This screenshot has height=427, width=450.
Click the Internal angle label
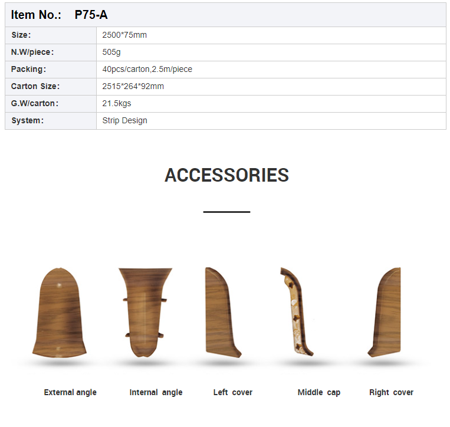pos(156,392)
